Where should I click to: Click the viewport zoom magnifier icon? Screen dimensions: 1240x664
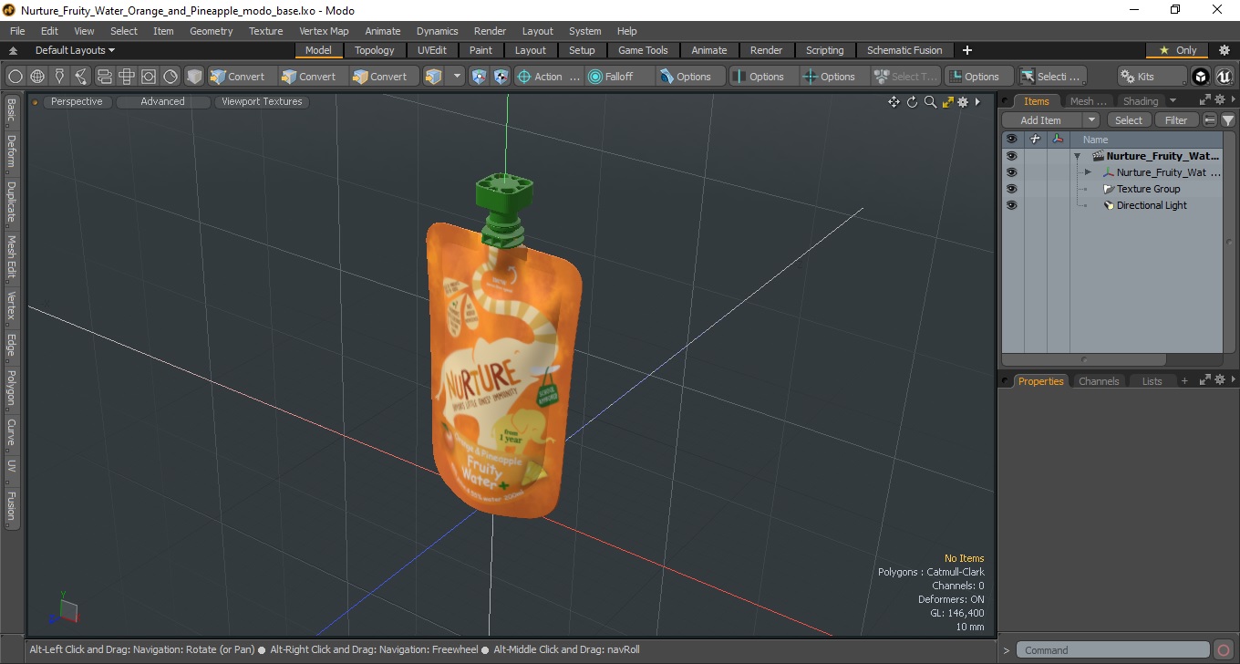[x=930, y=102]
